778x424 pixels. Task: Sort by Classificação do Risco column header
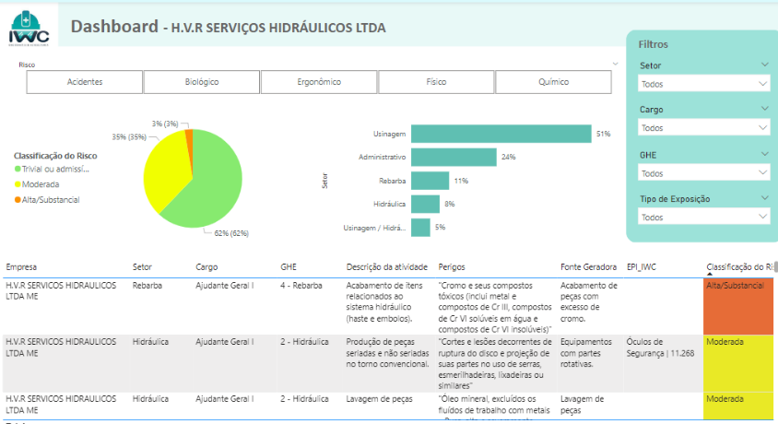click(x=739, y=266)
